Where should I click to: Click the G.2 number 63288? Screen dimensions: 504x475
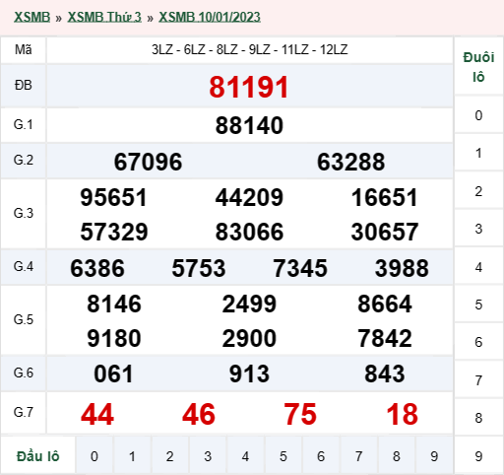(x=350, y=162)
